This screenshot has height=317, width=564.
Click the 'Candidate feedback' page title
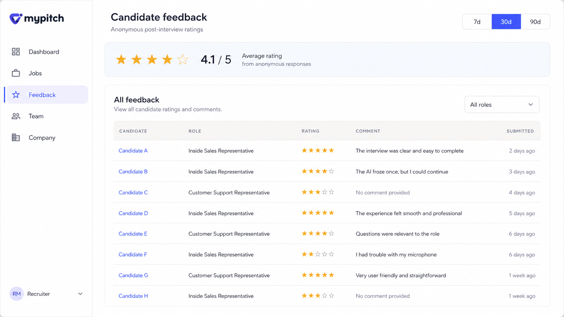tap(159, 17)
